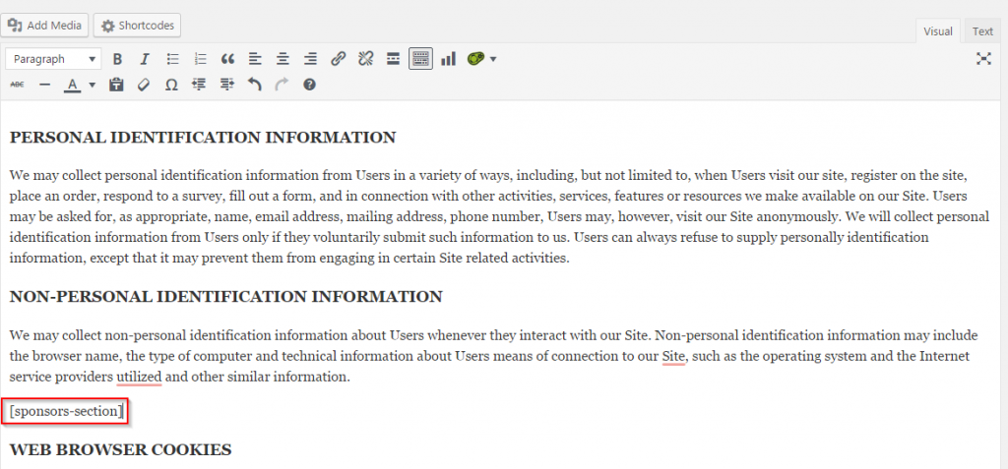1008x469 pixels.
Task: Click the Add Media button
Action: tap(44, 26)
